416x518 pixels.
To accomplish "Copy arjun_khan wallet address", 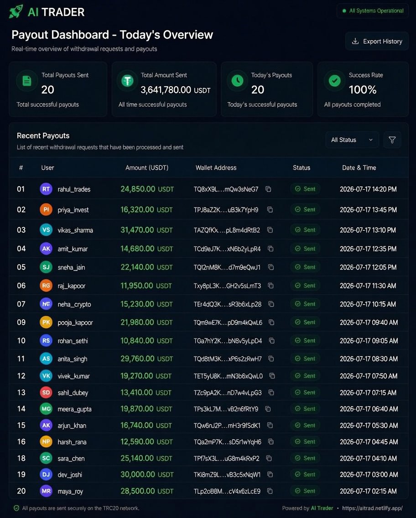I will pos(270,425).
